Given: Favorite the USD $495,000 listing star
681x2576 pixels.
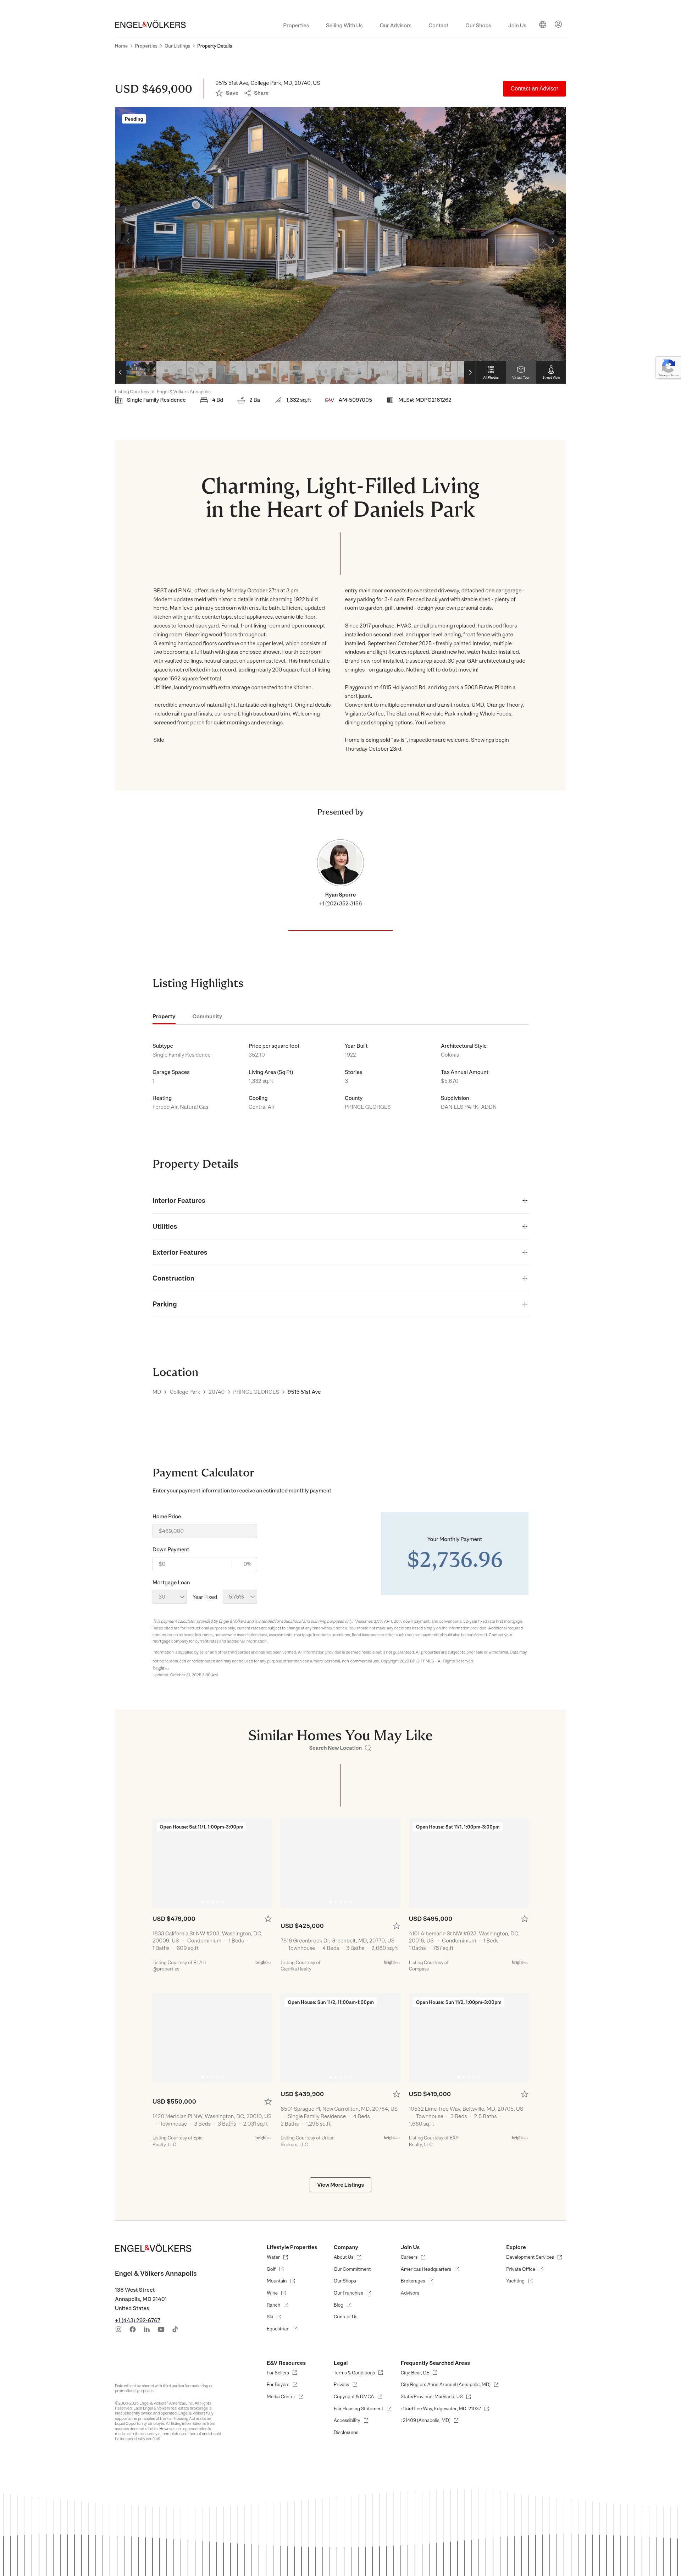Looking at the screenshot, I should 524,1919.
